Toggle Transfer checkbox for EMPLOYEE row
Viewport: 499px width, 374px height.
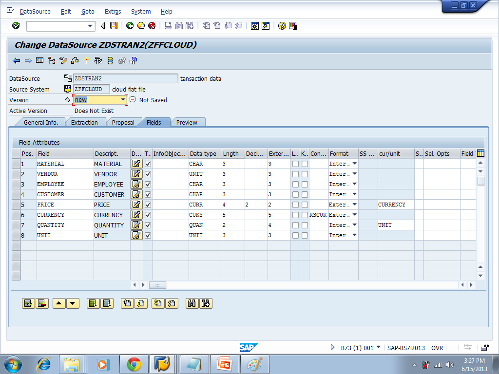[x=148, y=184]
